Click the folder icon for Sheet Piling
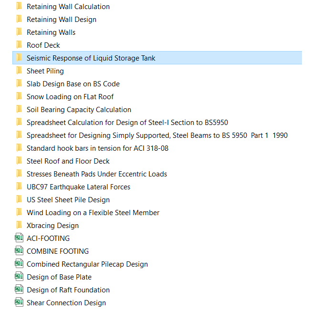The image size is (311, 311). [19, 71]
